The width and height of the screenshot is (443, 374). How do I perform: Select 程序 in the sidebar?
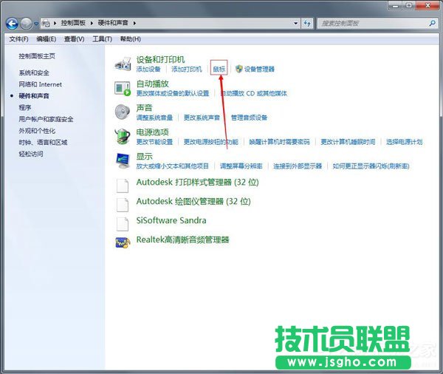click(25, 107)
